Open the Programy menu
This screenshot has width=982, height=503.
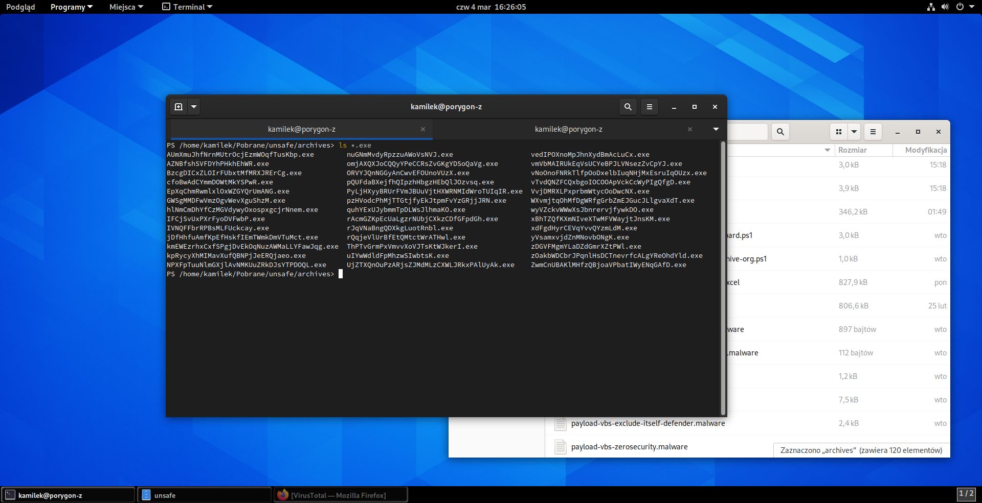(x=71, y=7)
